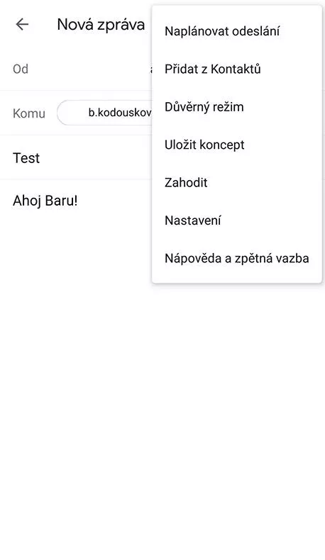Tap partially hidden sender address in Od row
Viewport: 325px width, 560px height.
pos(151,69)
